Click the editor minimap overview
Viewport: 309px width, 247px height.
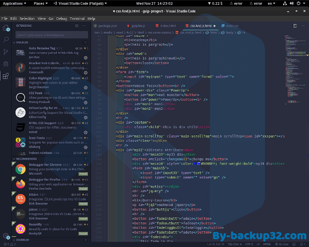[296, 70]
